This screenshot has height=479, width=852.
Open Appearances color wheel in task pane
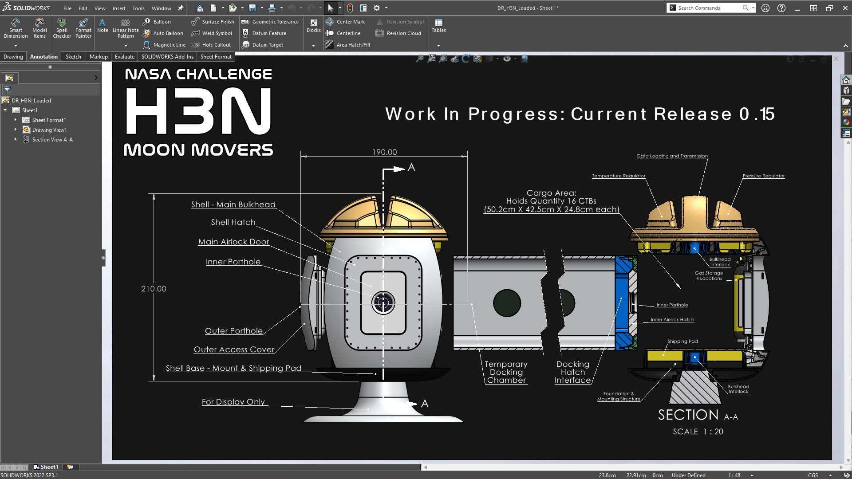[x=846, y=122]
